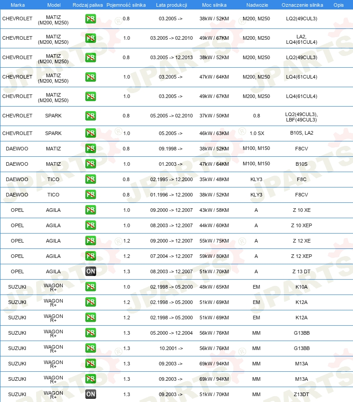
Task: Click the petrol icon in the Daewoo Tico 35kW row
Action: click(91, 179)
